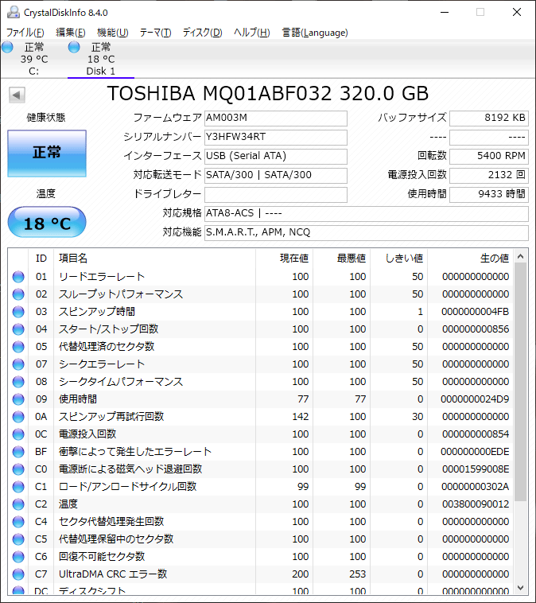Viewport: 536px width, 603px height.
Task: Click the 18 °C temperature button
Action: click(46, 224)
